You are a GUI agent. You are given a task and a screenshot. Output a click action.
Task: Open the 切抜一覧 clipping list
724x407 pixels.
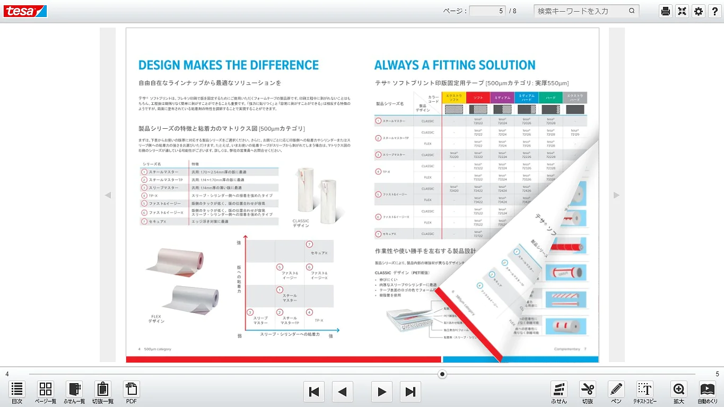[x=102, y=392]
